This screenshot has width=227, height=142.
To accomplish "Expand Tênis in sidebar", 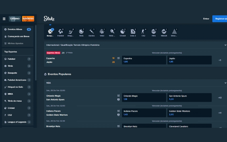I will (x=29, y=66).
